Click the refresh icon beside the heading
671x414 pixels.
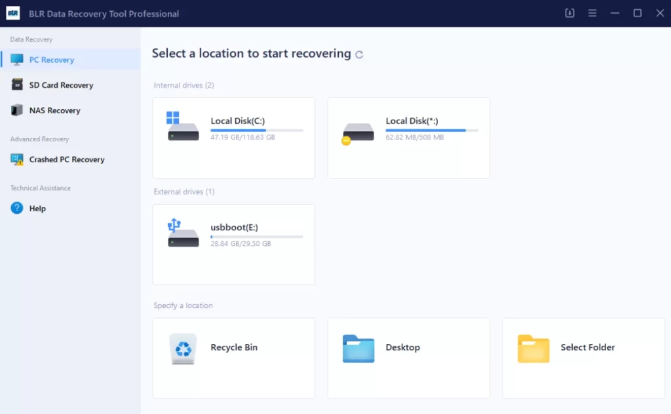(x=359, y=55)
